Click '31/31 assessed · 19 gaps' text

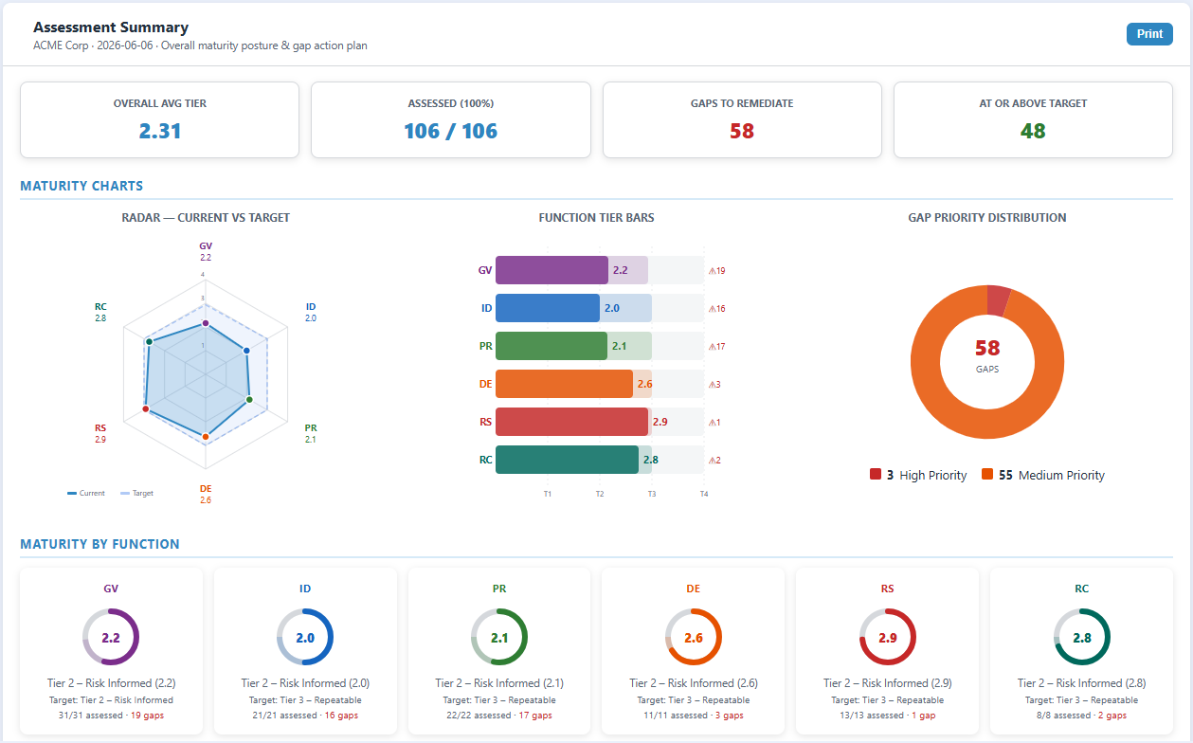[111, 716]
